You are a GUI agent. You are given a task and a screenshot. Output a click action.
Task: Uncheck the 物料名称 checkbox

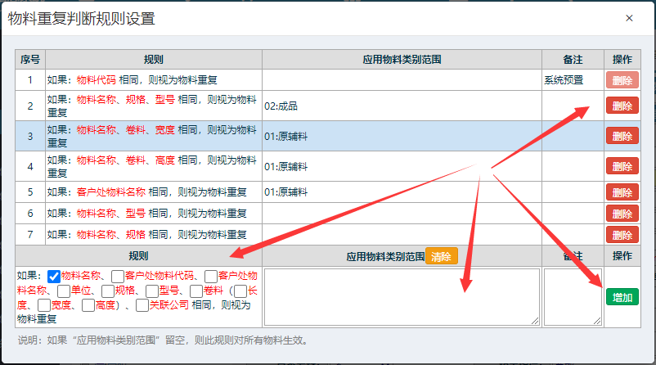coord(54,277)
